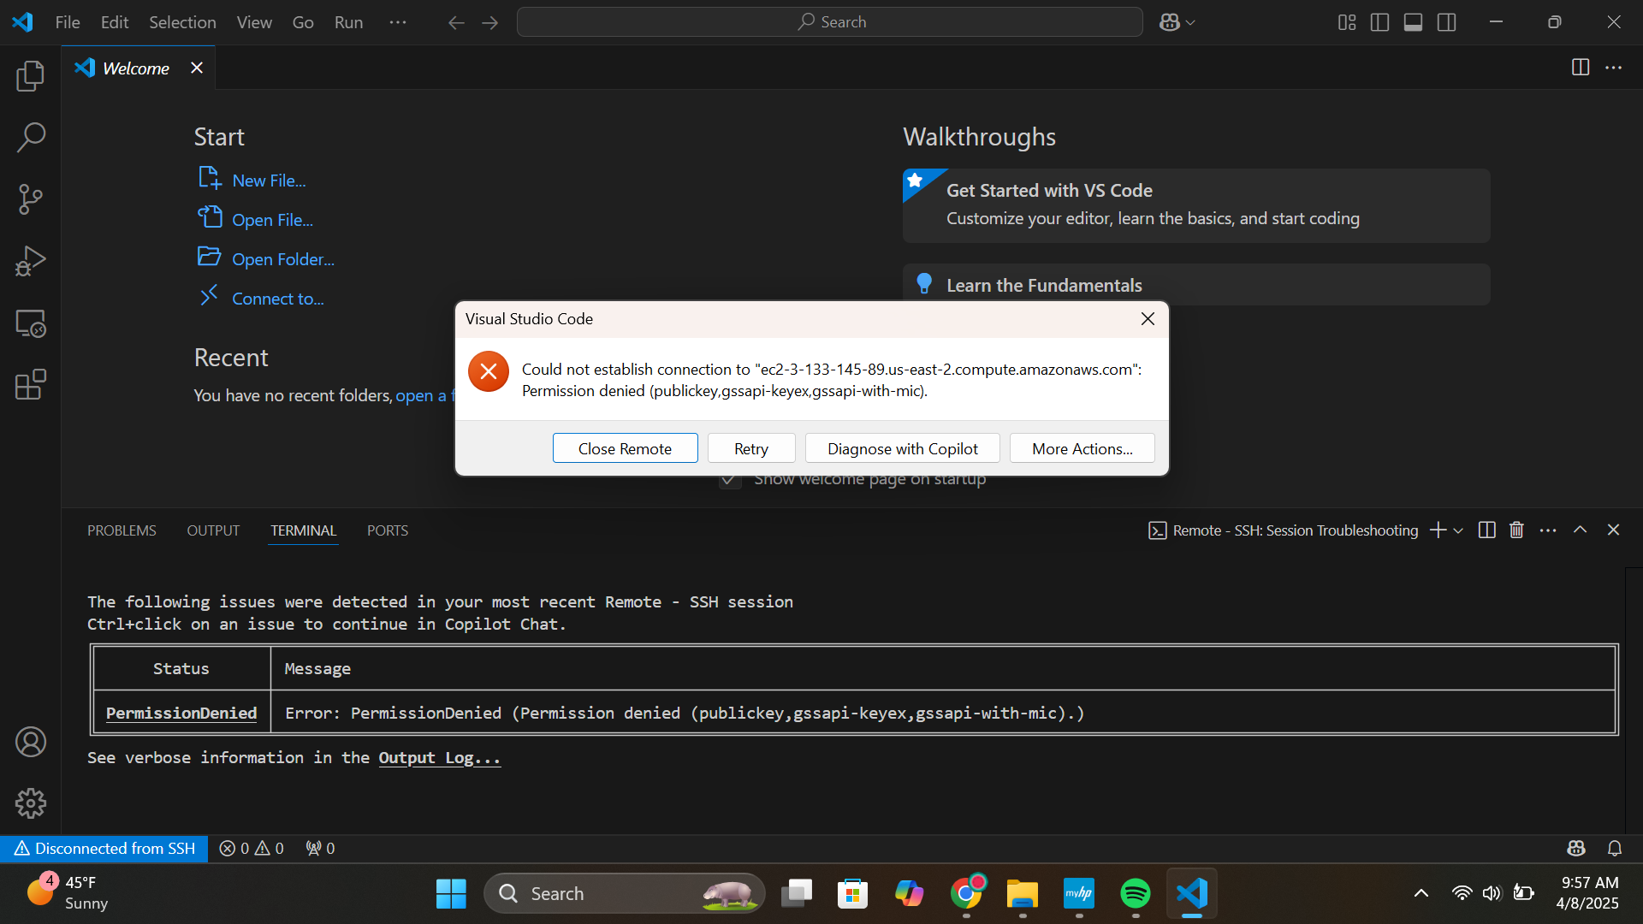
Task: Open the Explorer view in activity bar
Action: pyautogui.click(x=31, y=76)
